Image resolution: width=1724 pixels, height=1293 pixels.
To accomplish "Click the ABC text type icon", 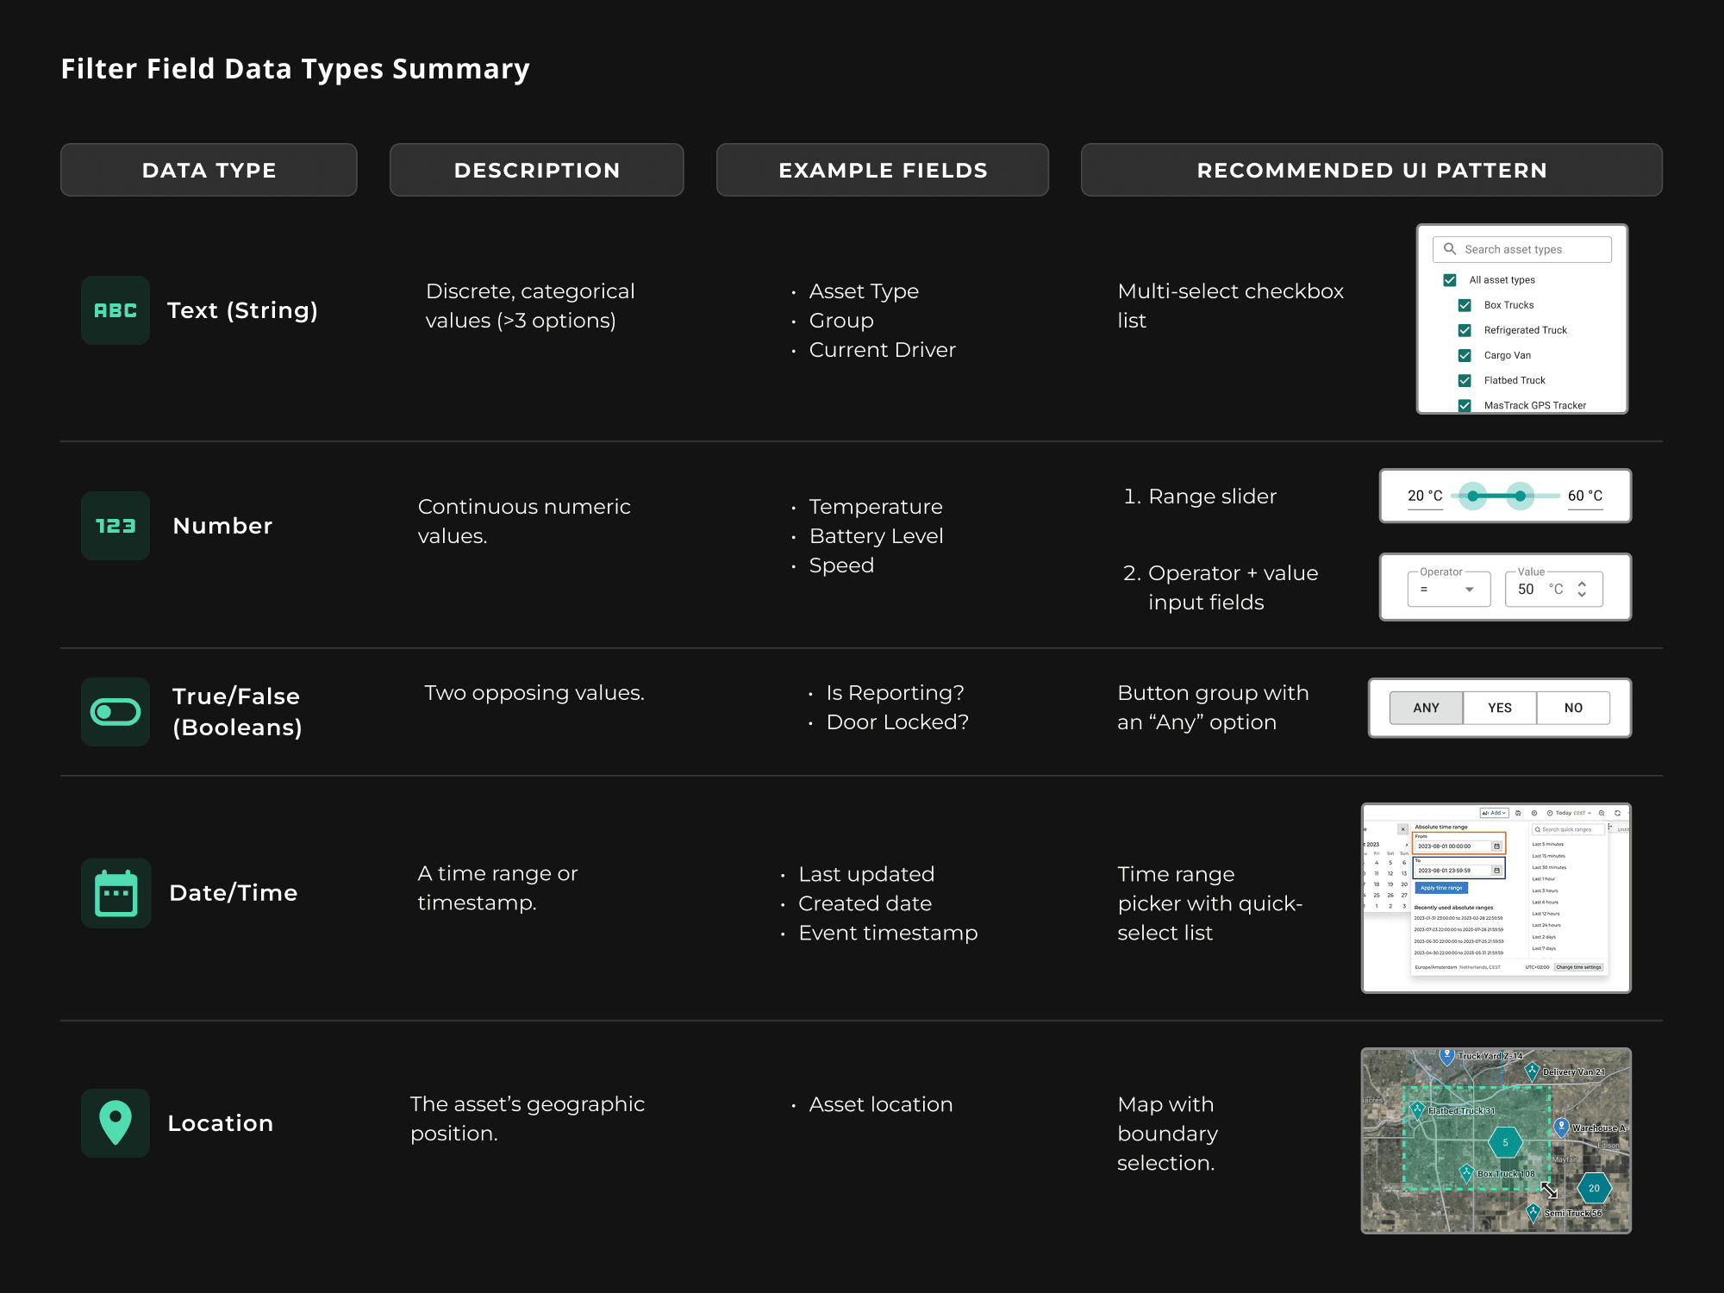I will (116, 310).
